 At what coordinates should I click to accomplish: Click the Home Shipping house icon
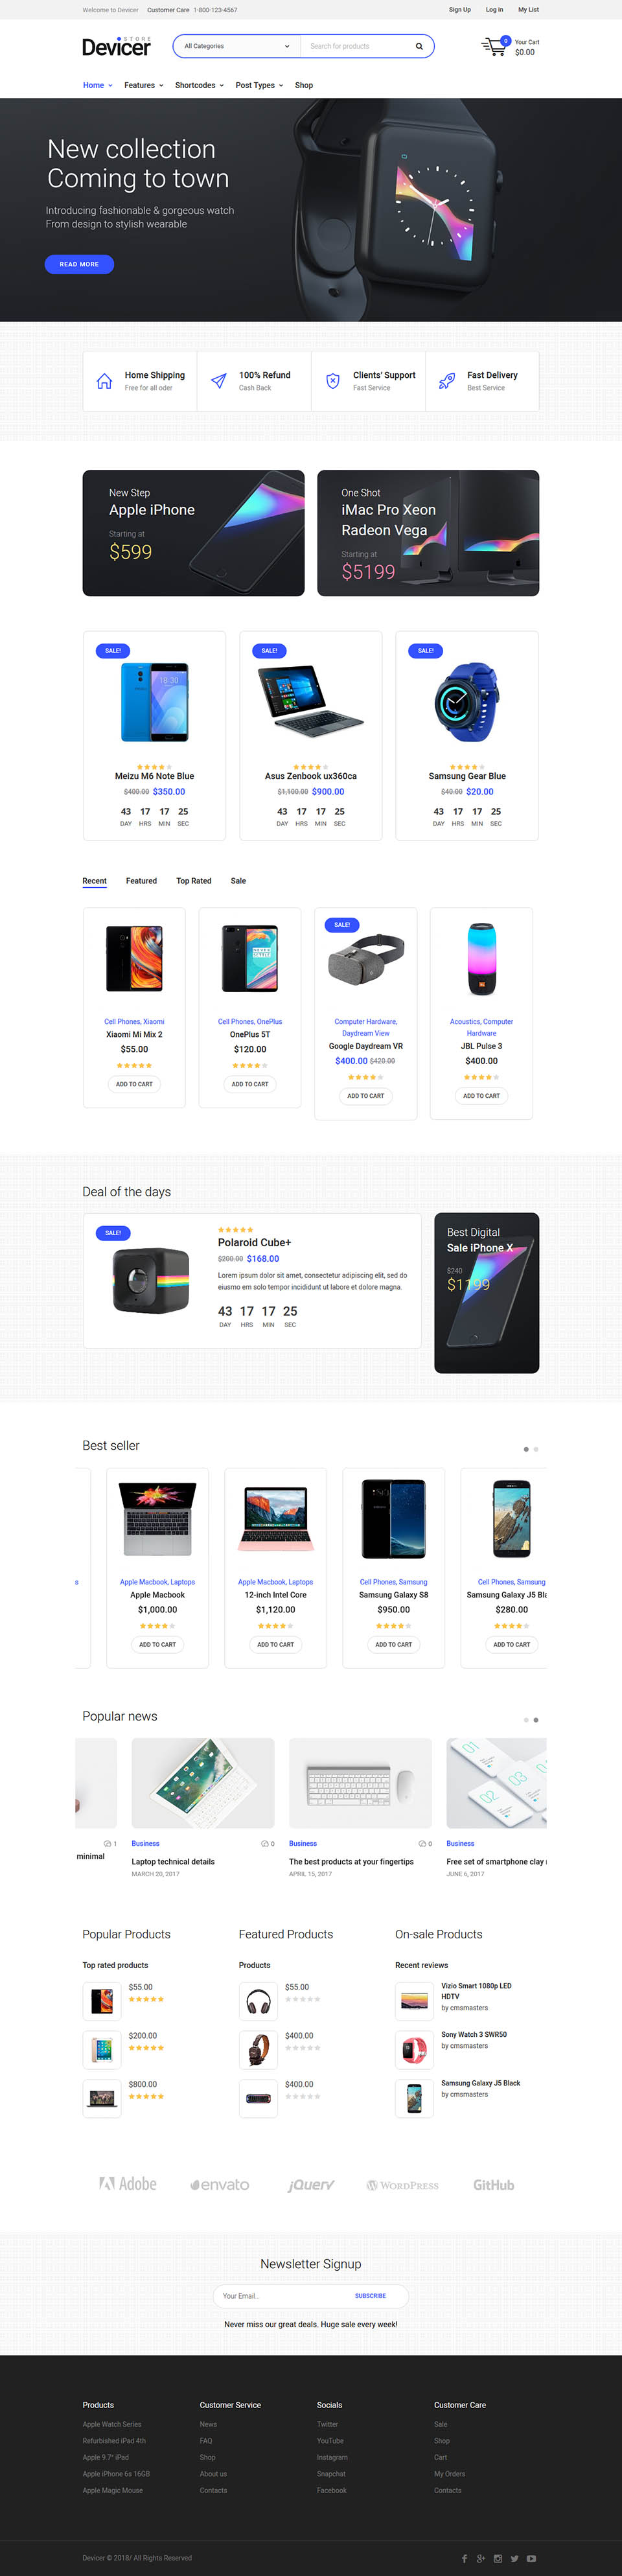(x=104, y=381)
